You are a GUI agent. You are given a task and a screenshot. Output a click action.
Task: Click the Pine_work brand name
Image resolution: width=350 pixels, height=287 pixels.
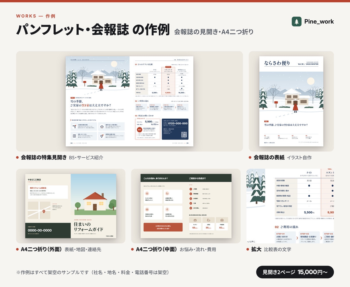[319, 22]
